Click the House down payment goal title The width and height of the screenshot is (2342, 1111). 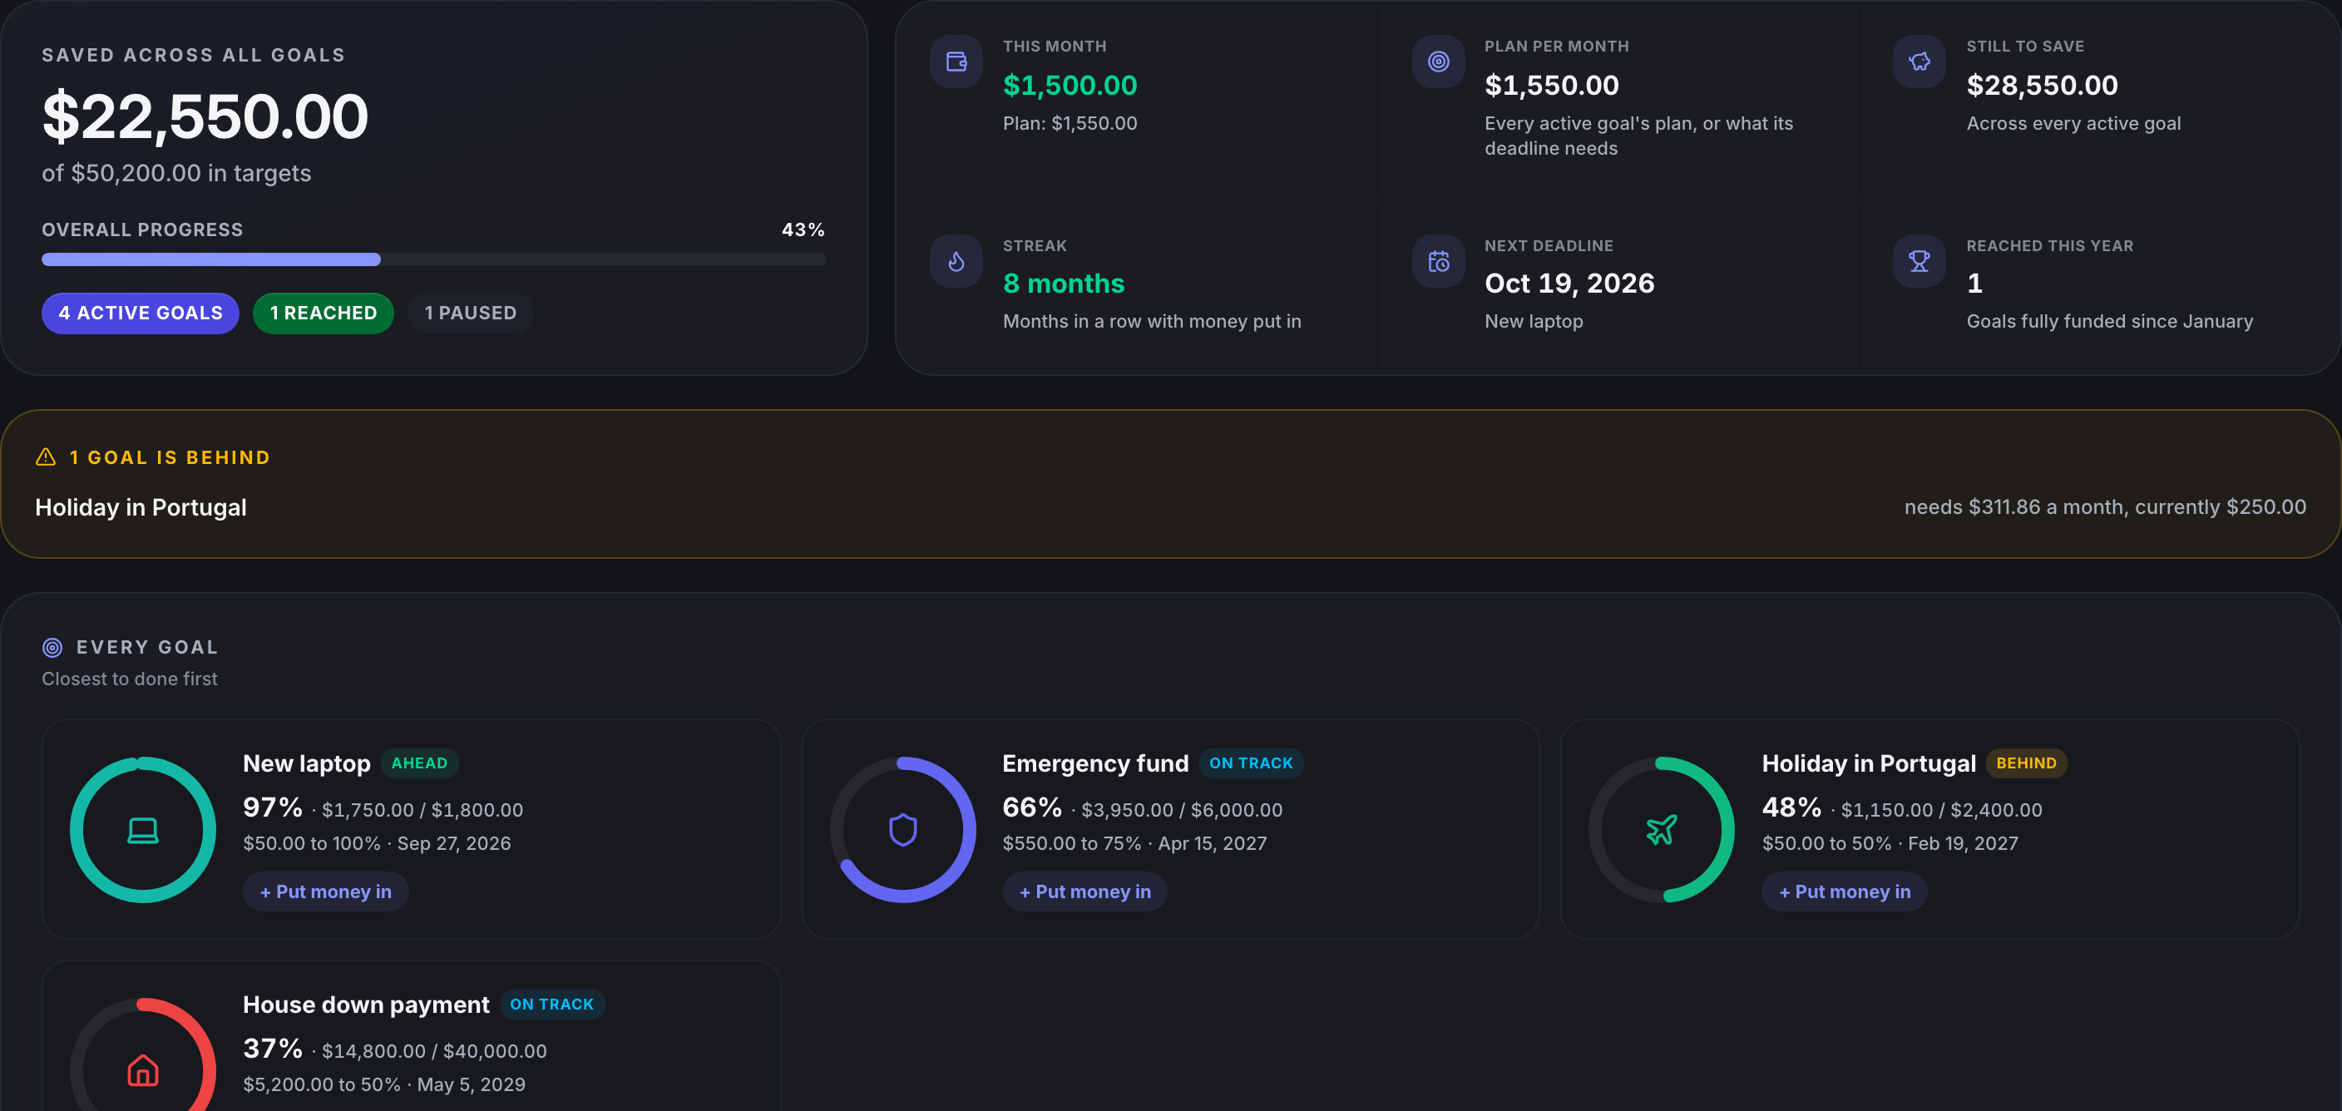[x=365, y=1005]
